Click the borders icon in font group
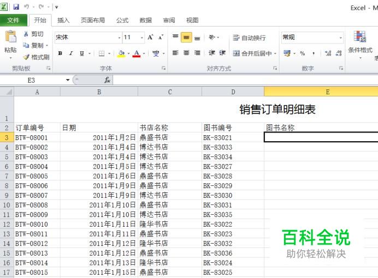Screen dimensions: 378x278 (x=102, y=53)
